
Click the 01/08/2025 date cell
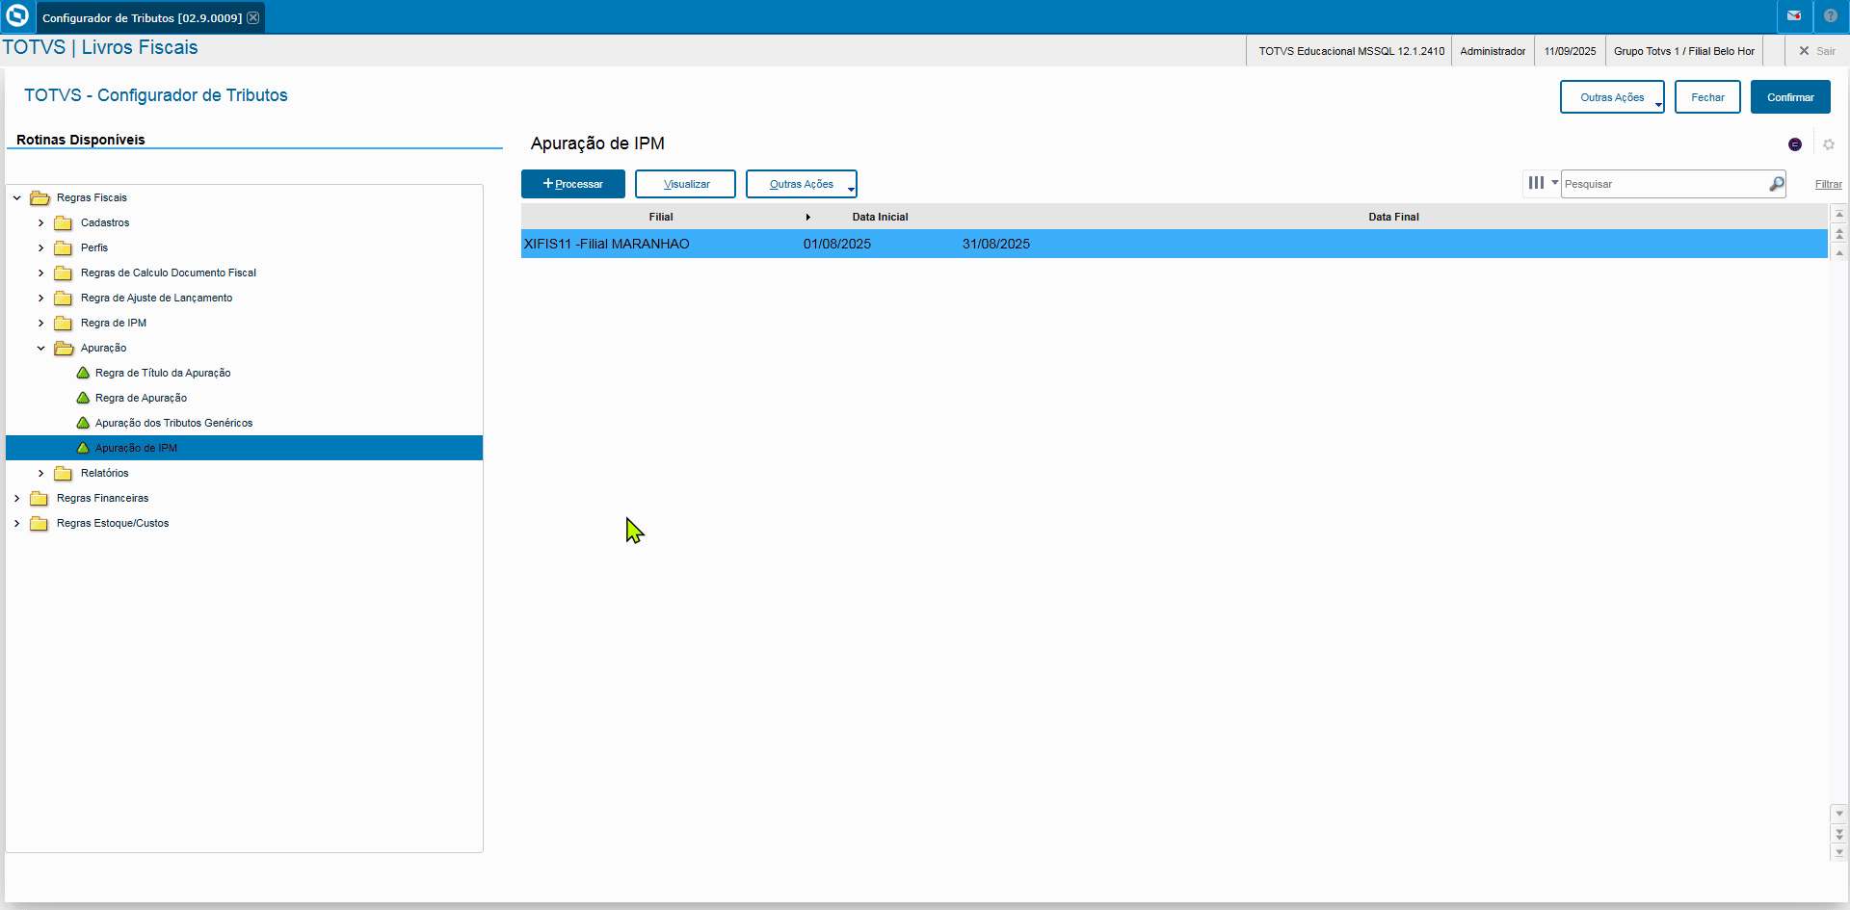(x=837, y=244)
